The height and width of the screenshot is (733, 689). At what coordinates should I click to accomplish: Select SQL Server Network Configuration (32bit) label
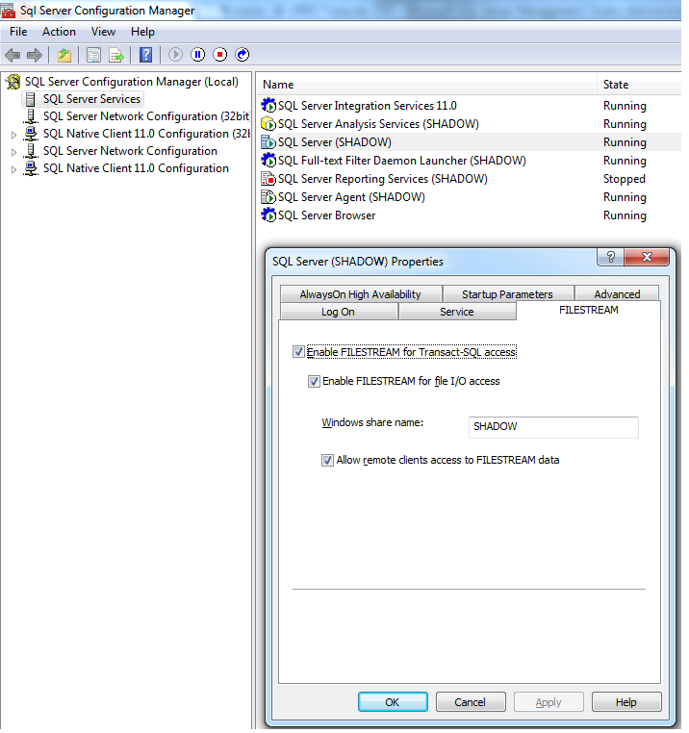point(146,116)
